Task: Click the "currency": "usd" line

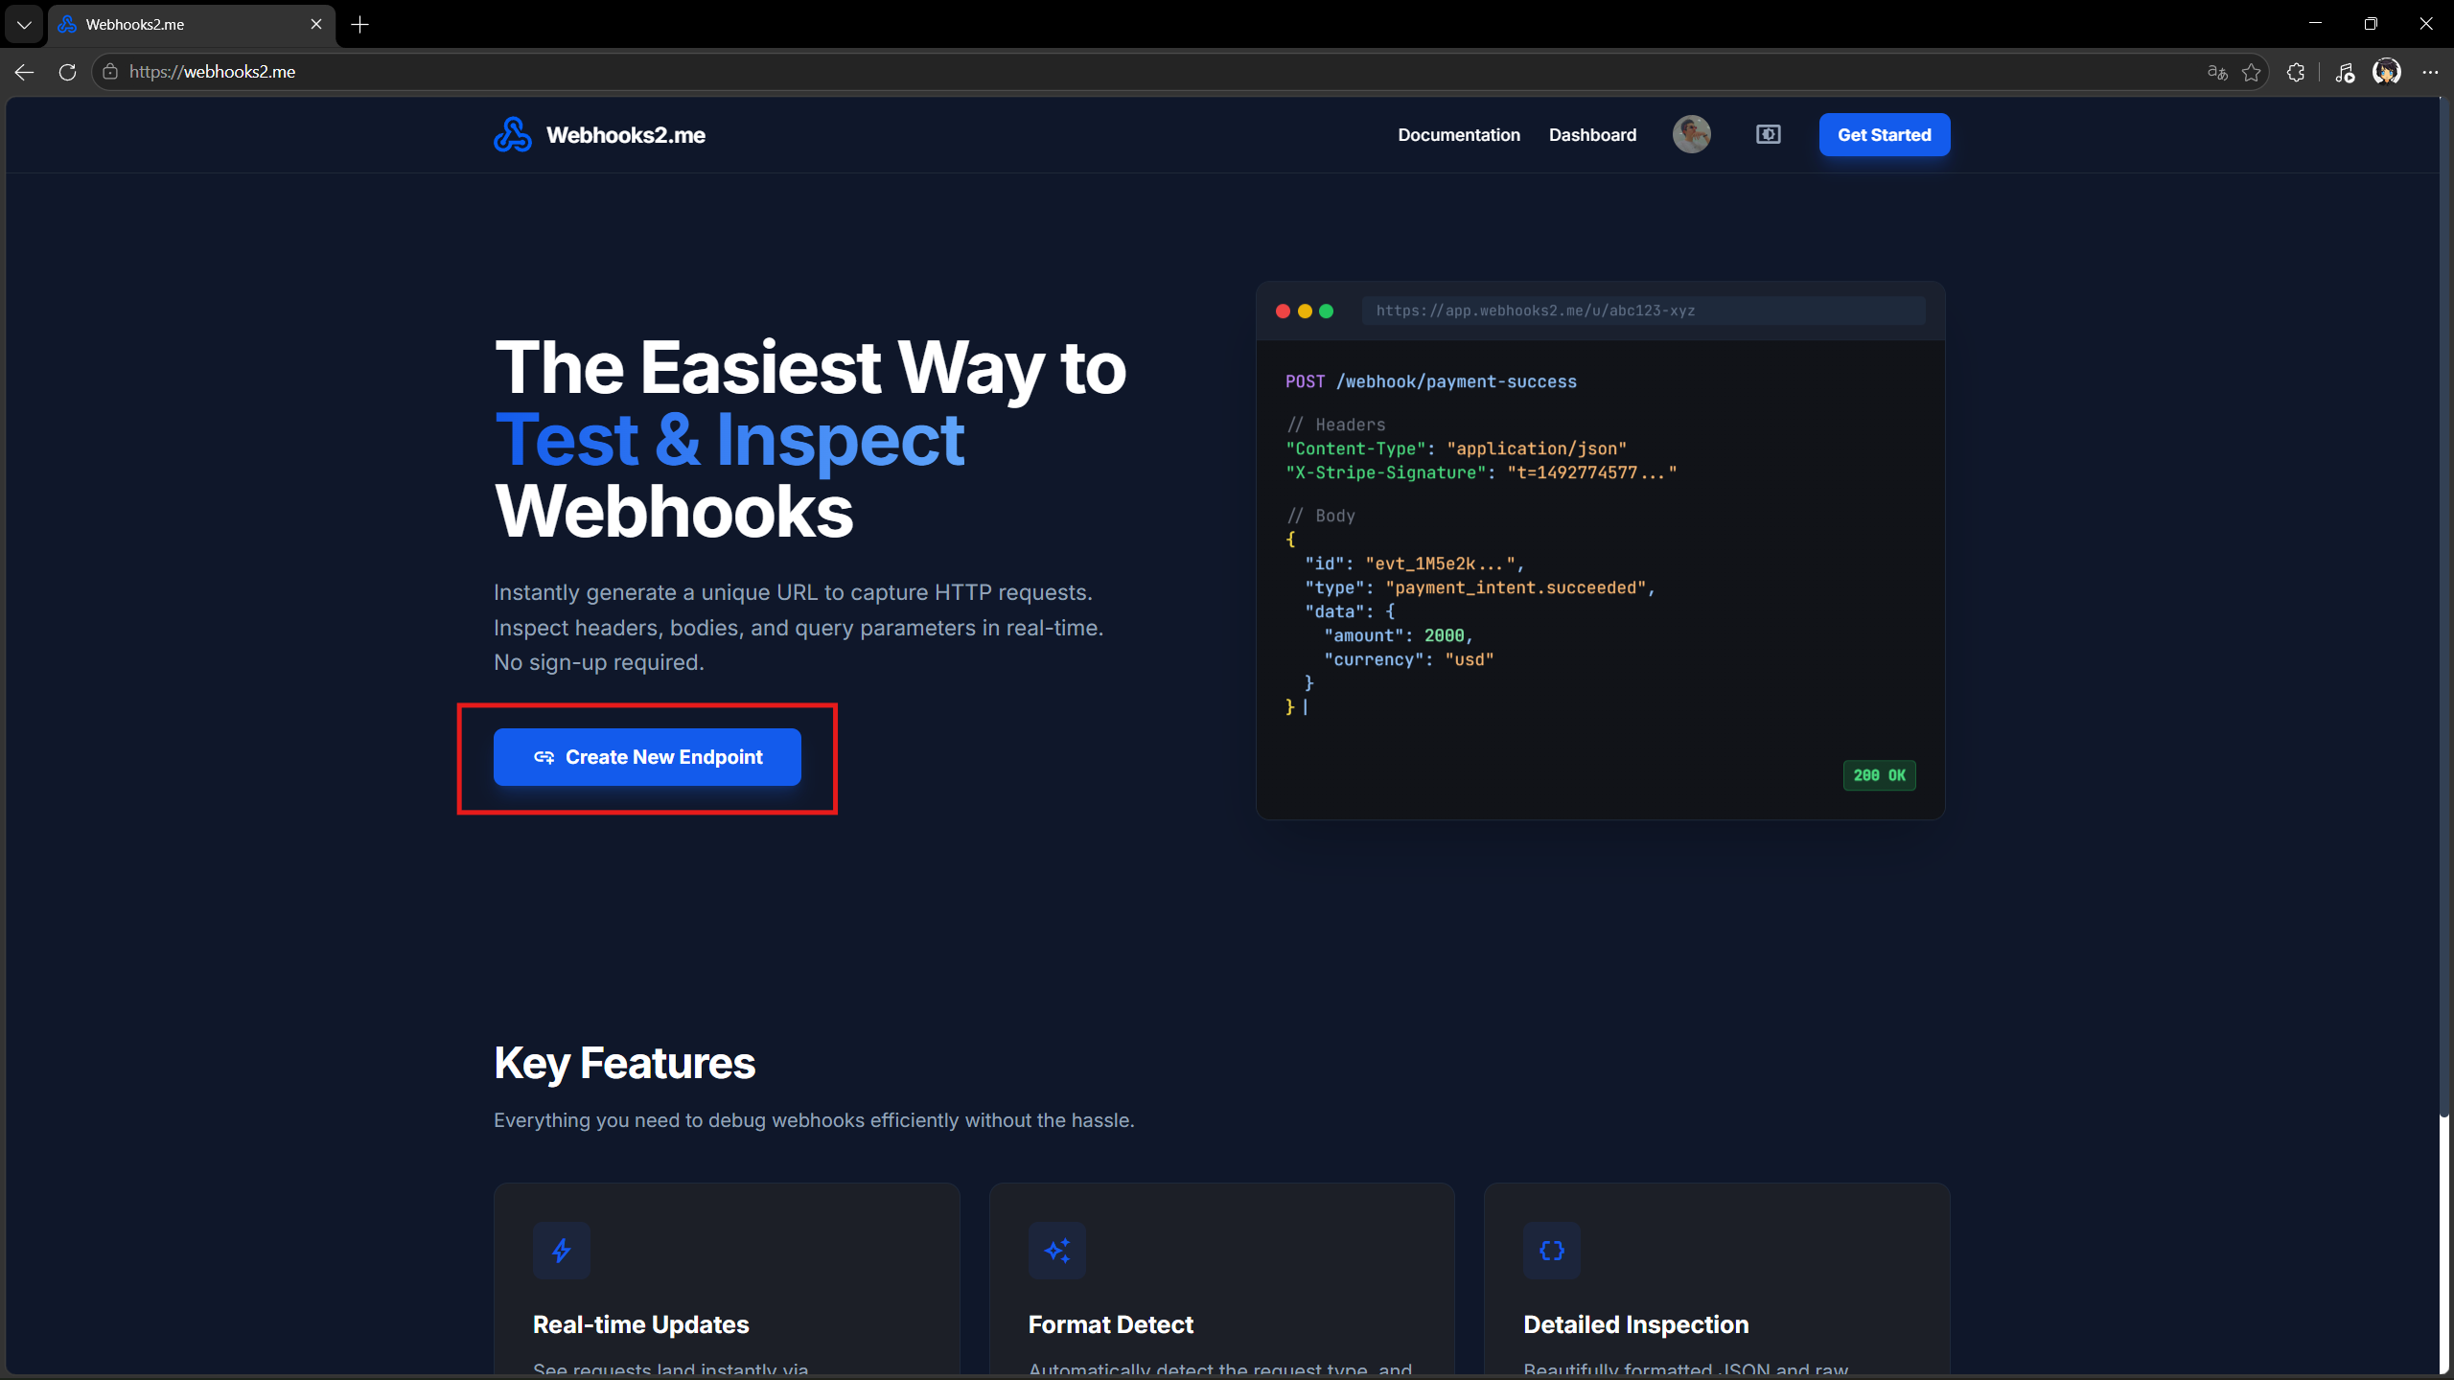Action: tap(1408, 659)
